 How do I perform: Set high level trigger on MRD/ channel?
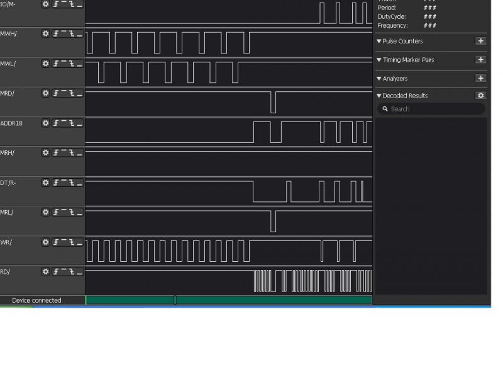(64, 93)
